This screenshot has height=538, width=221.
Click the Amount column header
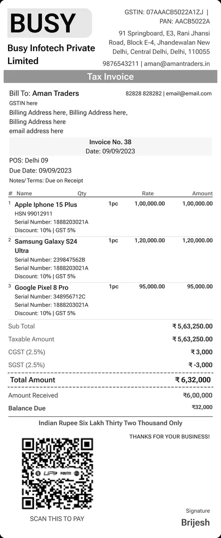(x=202, y=193)
